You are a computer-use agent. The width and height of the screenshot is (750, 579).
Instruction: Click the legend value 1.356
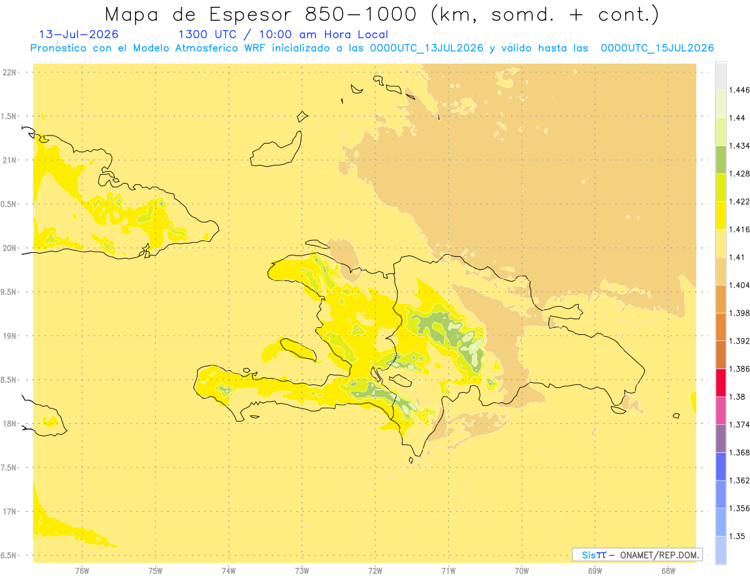739,508
